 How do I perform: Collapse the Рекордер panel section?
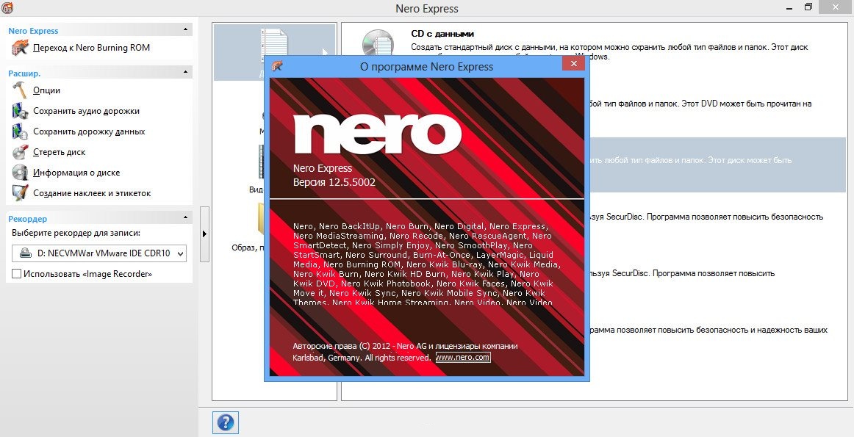point(184,219)
